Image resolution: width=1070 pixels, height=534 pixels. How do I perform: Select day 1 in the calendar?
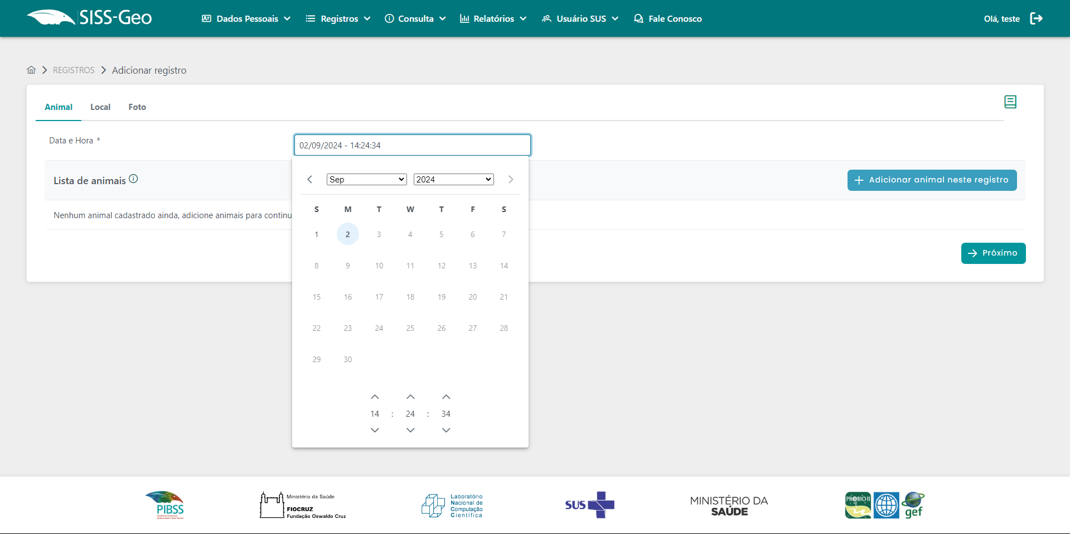pos(317,234)
